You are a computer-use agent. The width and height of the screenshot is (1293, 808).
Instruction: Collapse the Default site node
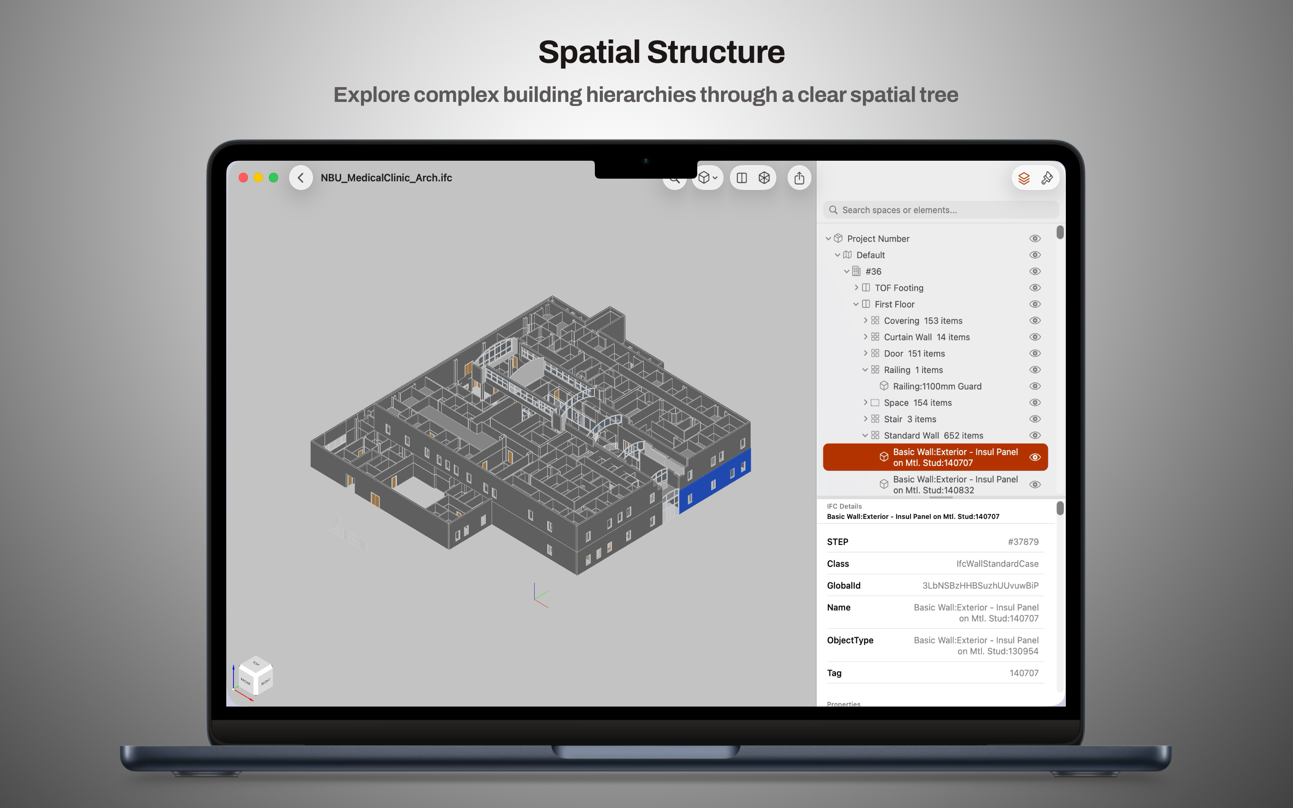tap(837, 255)
